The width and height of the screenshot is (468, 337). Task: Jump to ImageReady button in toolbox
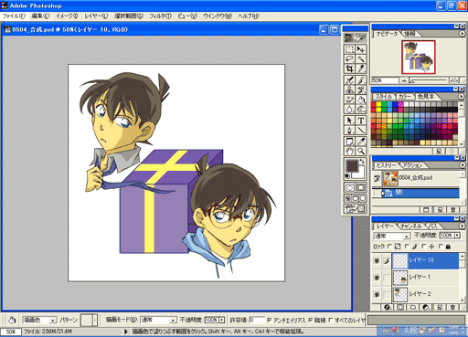click(x=356, y=208)
